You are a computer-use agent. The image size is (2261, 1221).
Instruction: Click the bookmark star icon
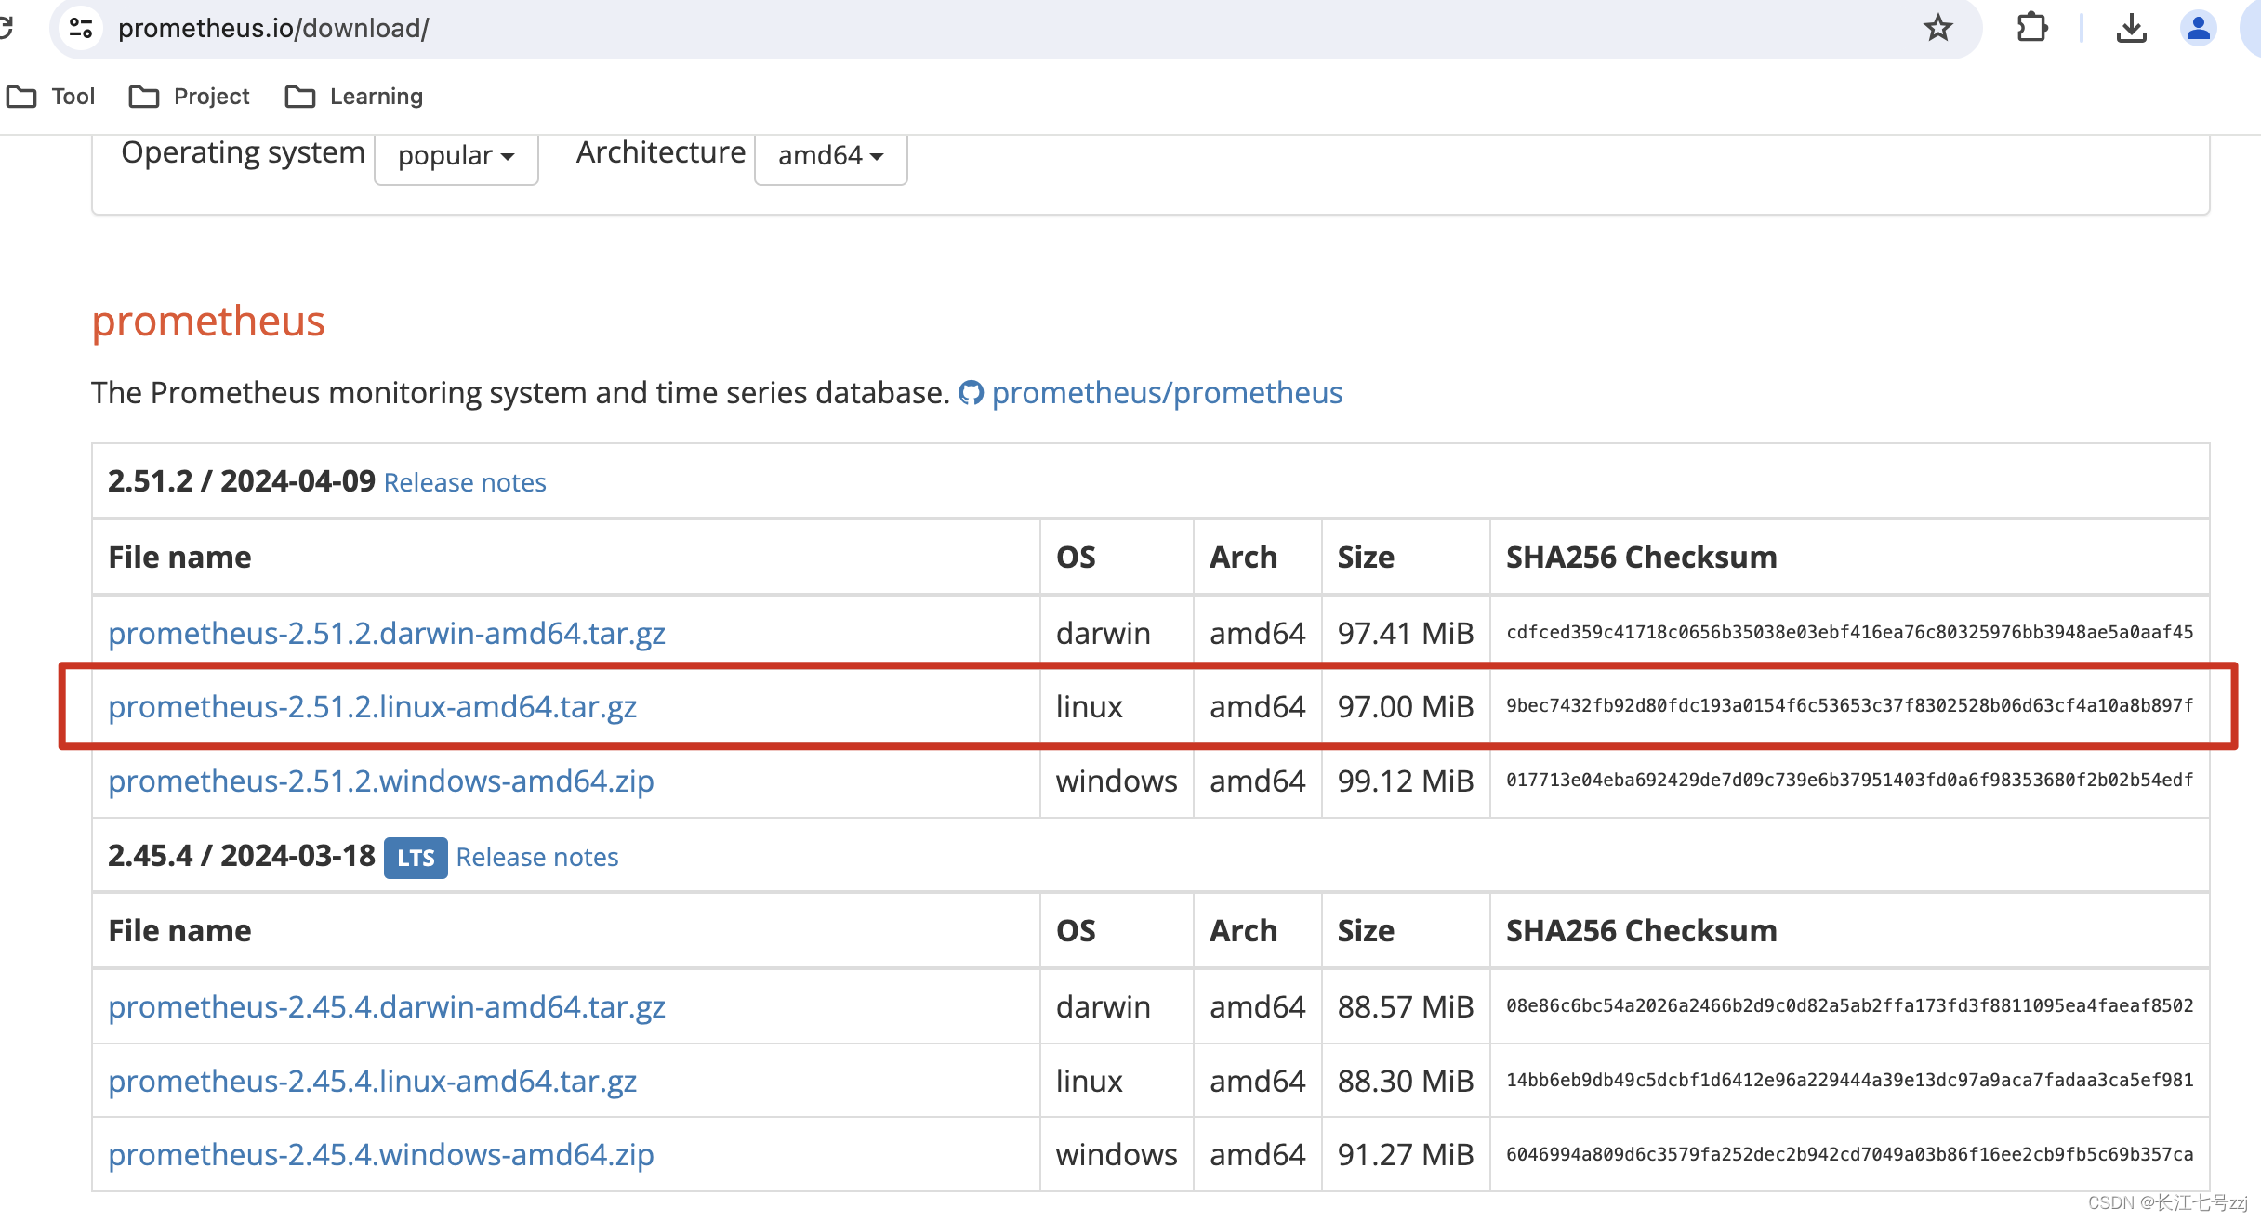1937,28
